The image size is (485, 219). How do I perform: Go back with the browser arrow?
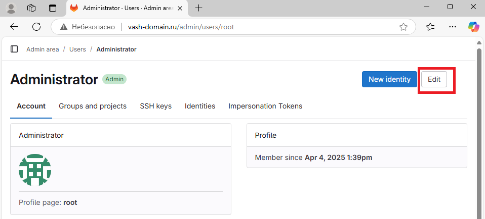(14, 27)
